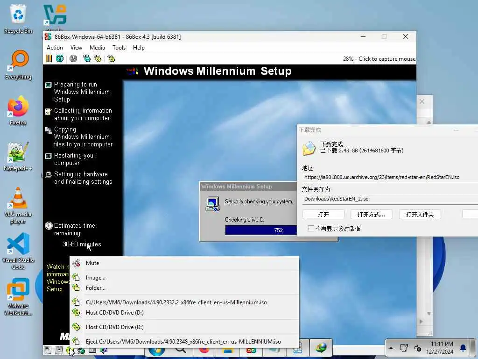Click the network card icon in 86Box status bar

pos(92,350)
